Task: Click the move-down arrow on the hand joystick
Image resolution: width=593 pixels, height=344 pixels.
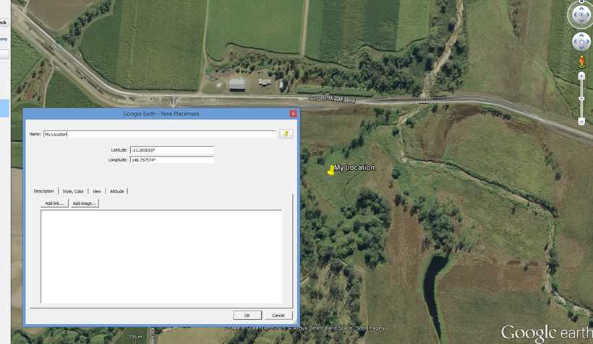Action: [581, 48]
